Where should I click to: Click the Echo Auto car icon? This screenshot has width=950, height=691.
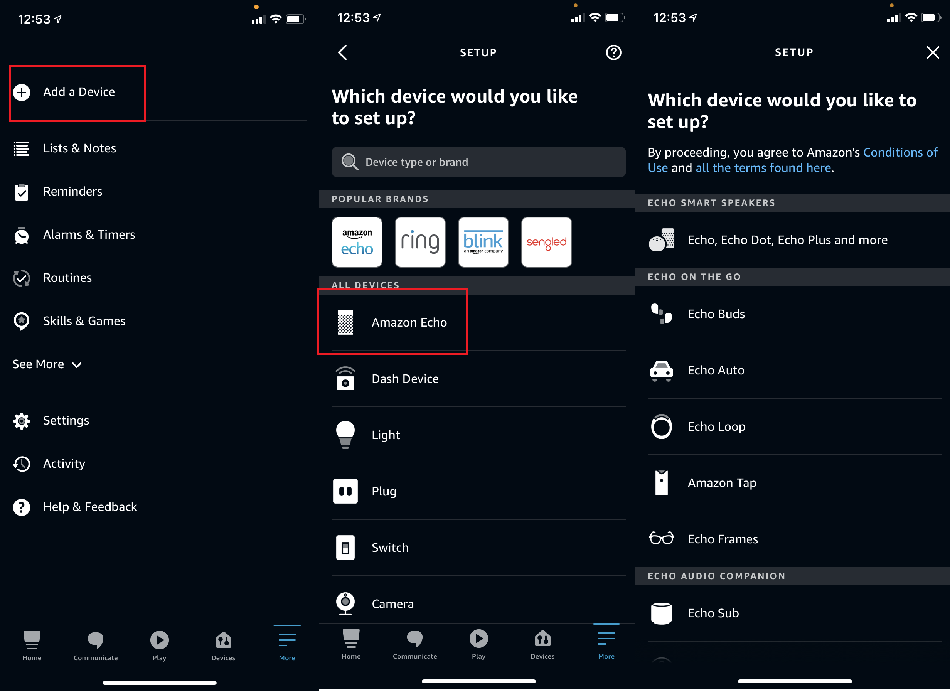662,369
